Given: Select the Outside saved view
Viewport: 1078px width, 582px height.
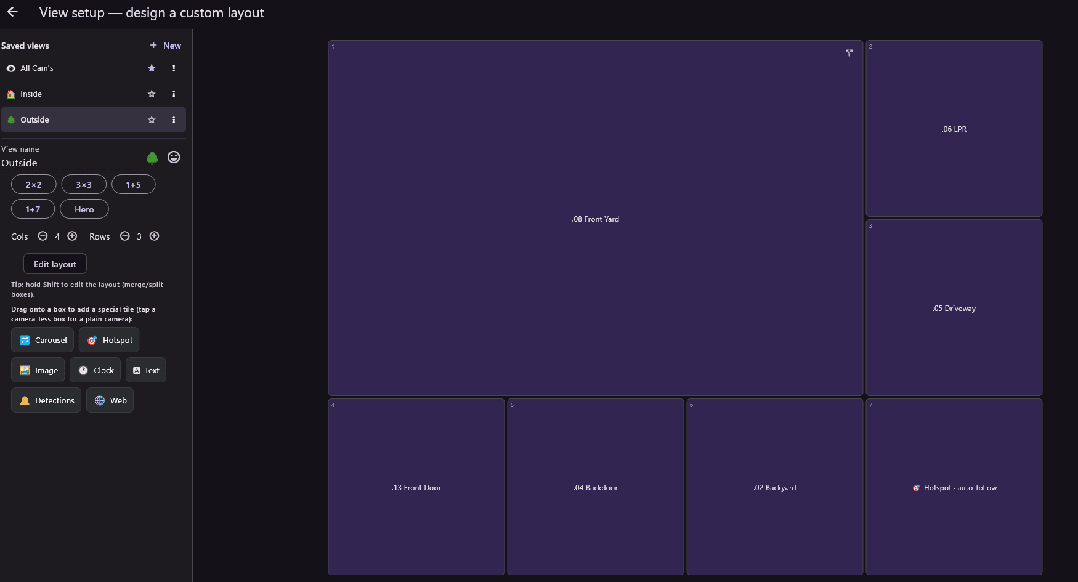Looking at the screenshot, I should point(93,120).
